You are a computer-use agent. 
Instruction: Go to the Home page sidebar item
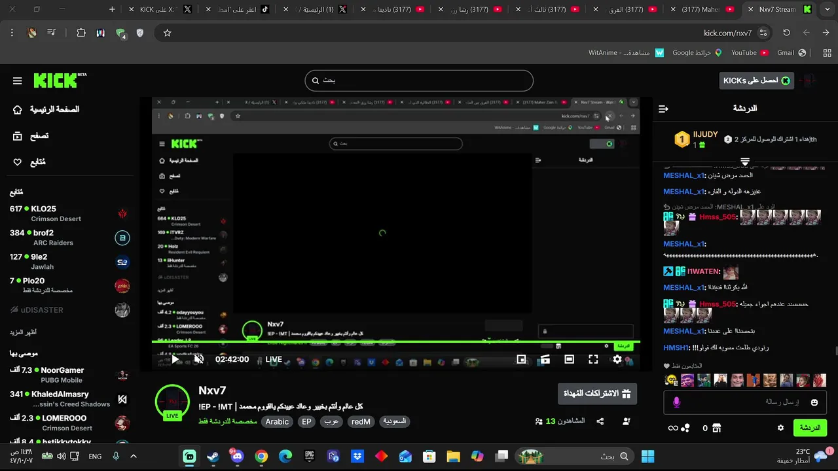46,109
